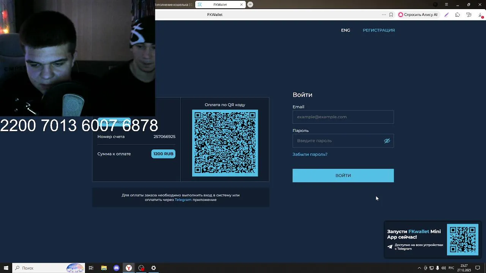This screenshot has width=486, height=273.
Task: Toggle password visibility eye icon
Action: click(387, 141)
